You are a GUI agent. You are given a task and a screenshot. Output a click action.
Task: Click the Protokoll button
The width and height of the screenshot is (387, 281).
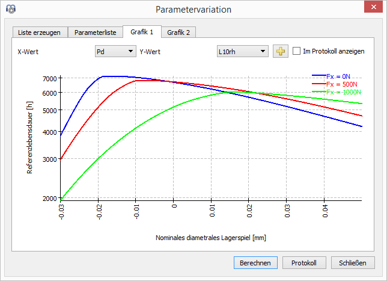click(304, 263)
